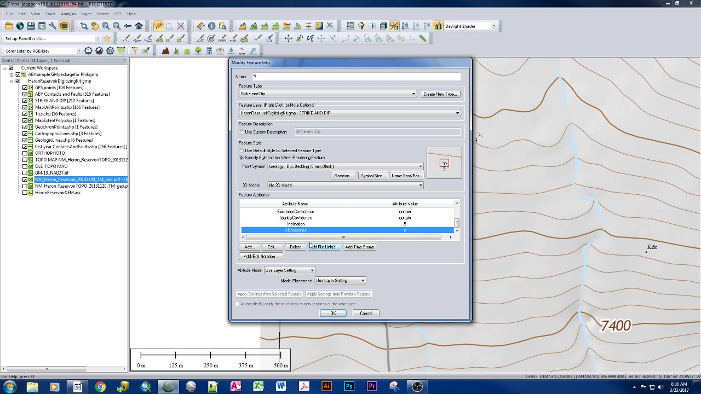This screenshot has height=394, width=701.
Task: Select the IsConcealed attribute row
Action: tap(348, 230)
